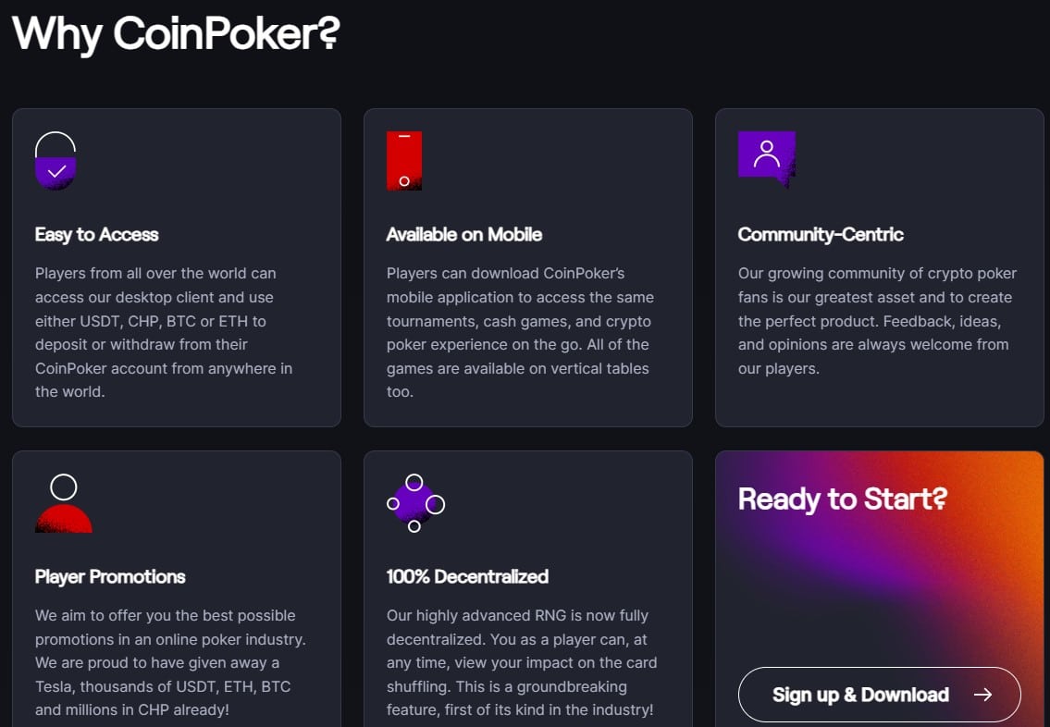The width and height of the screenshot is (1050, 727).
Task: Click the Player Promotions card title
Action: (x=110, y=577)
